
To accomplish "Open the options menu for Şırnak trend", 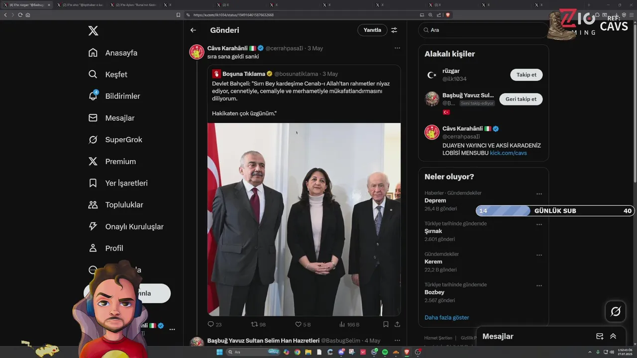I will click(x=539, y=225).
